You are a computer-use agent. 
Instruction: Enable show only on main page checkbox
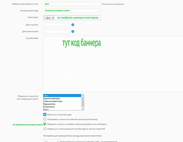pyautogui.click(x=45, y=119)
